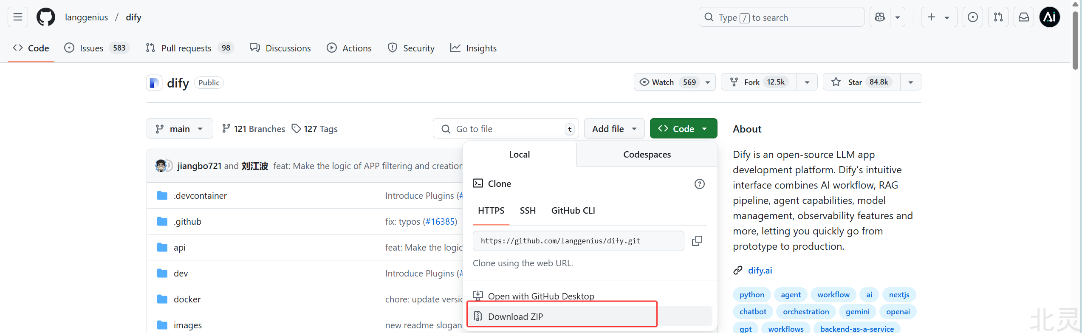The image size is (1082, 333).
Task: Select the GitHub CLI clone option
Action: [573, 211]
